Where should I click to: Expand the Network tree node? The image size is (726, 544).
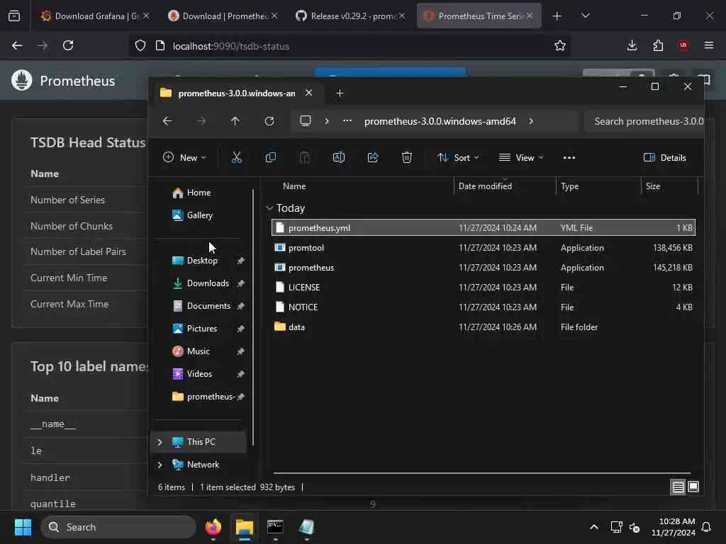(160, 465)
